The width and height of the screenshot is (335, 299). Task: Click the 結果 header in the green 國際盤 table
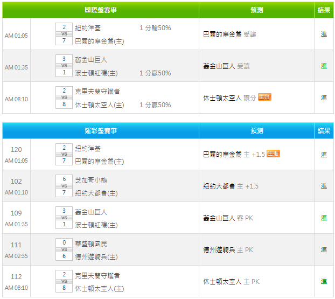pos(324,10)
